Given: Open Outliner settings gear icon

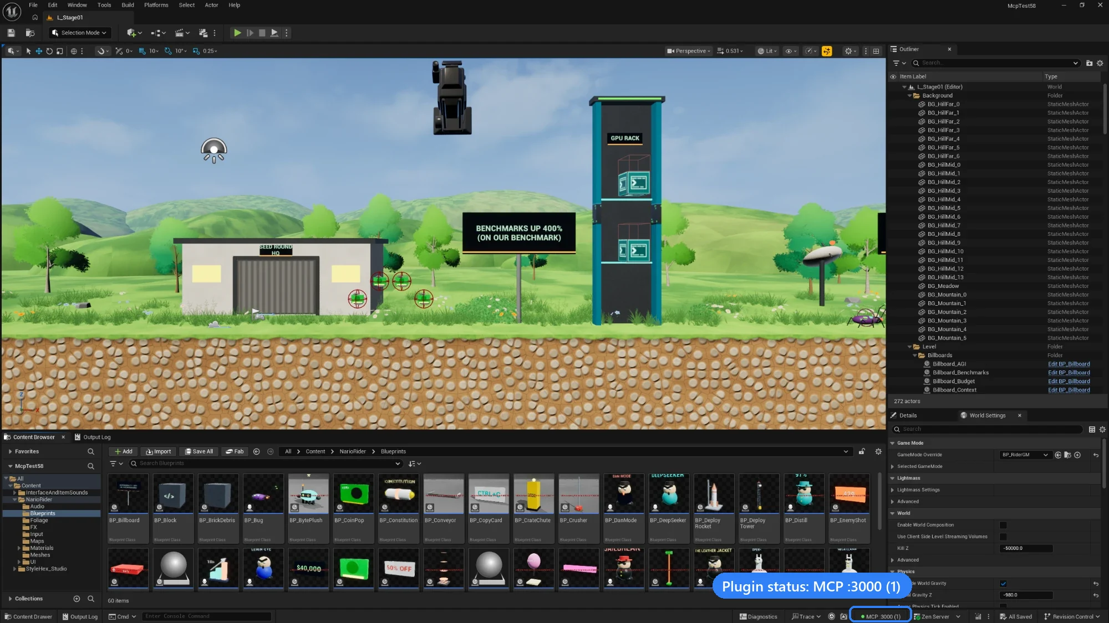Looking at the screenshot, I should click(1100, 63).
